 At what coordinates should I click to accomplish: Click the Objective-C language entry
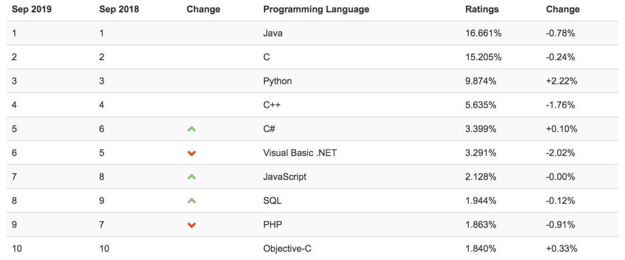288,249
